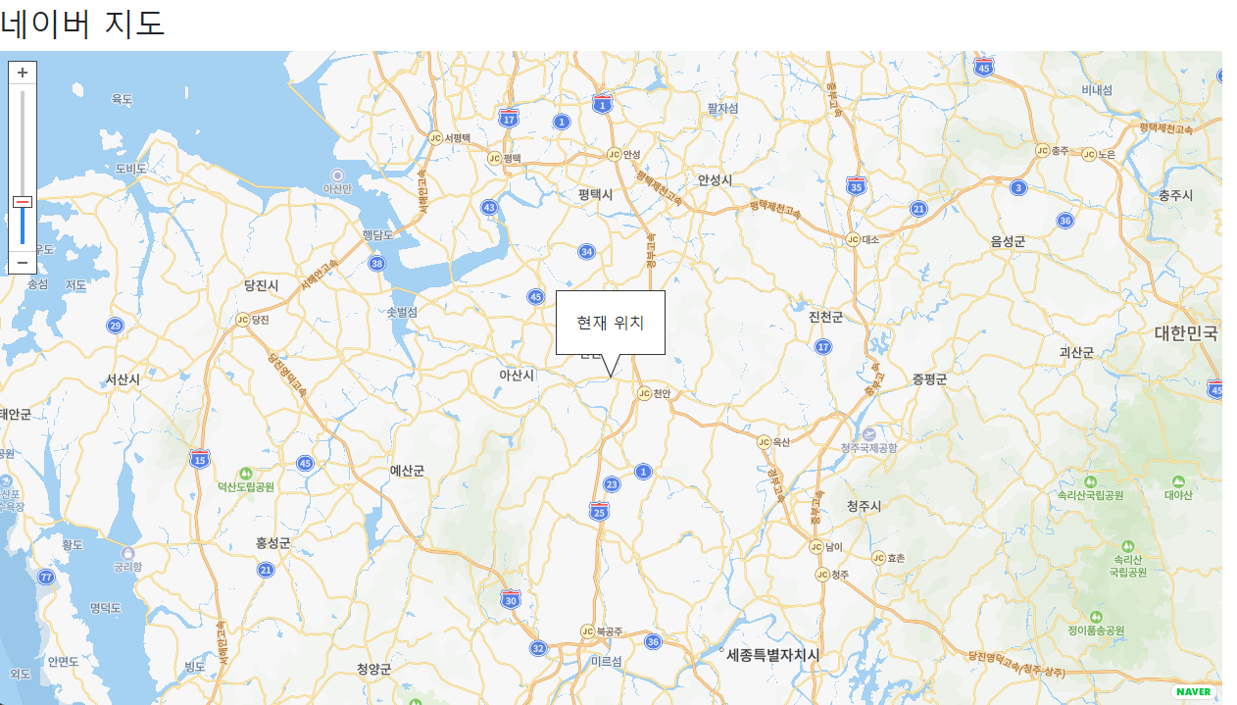Click the 아산만 bay marker
This screenshot has height=705, width=1237.
coord(337,176)
